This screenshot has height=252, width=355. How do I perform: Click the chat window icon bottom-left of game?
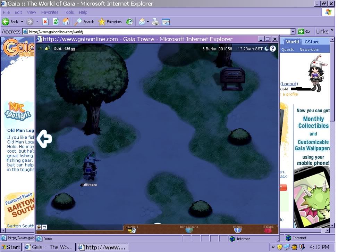click(x=44, y=227)
